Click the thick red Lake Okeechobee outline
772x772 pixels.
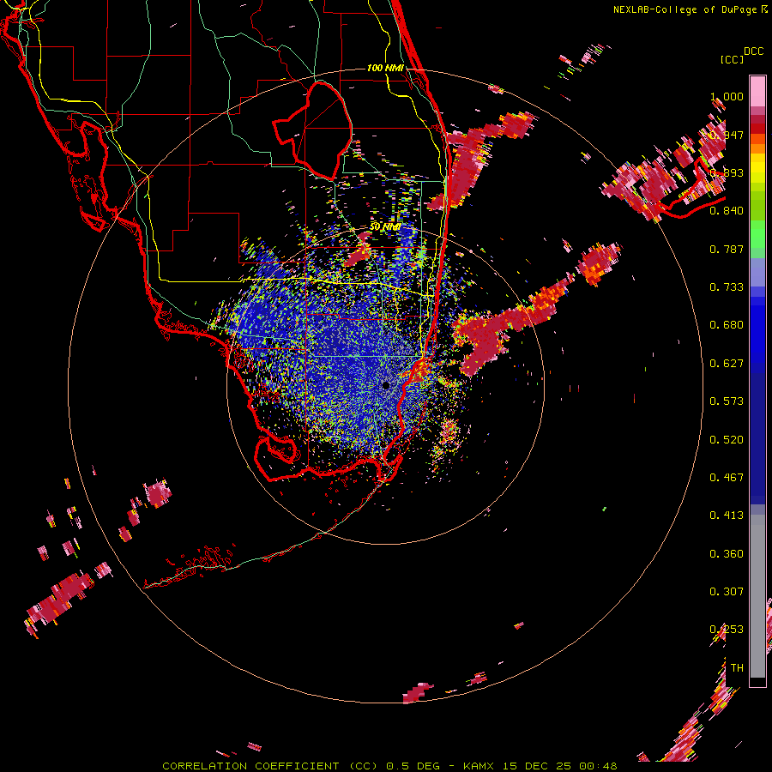pos(312,130)
